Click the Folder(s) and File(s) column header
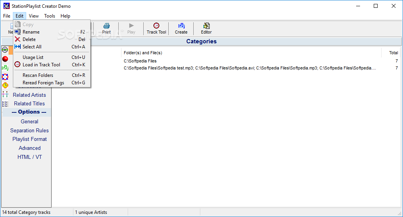The image size is (403, 217). (x=143, y=53)
